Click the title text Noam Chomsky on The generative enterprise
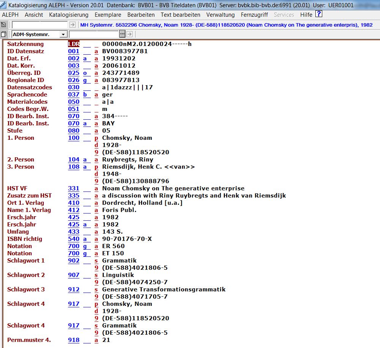 click(x=173, y=188)
